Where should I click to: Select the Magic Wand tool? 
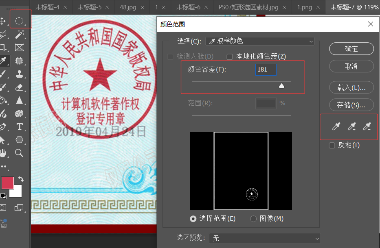pos(20,34)
